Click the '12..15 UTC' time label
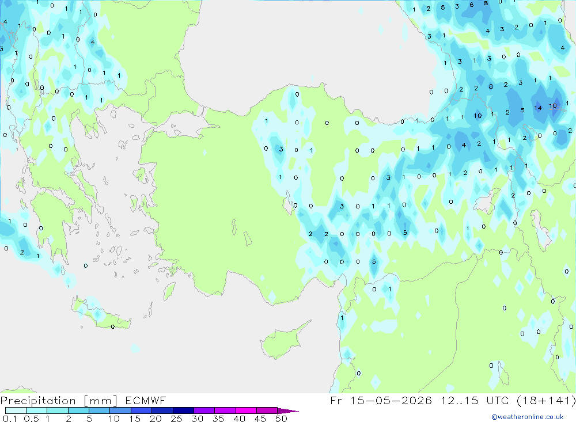The image size is (576, 422). [475, 400]
